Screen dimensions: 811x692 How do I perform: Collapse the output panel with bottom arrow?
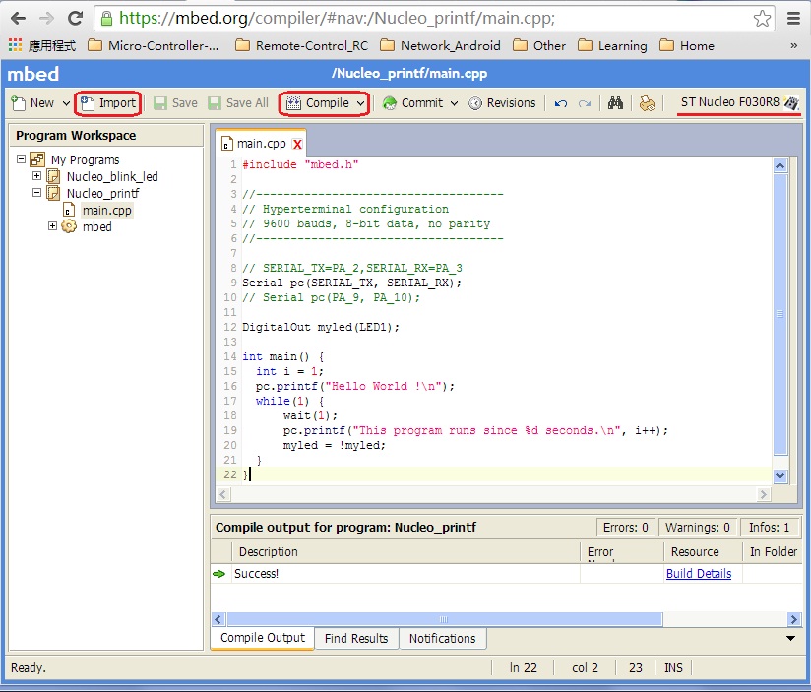tap(791, 638)
